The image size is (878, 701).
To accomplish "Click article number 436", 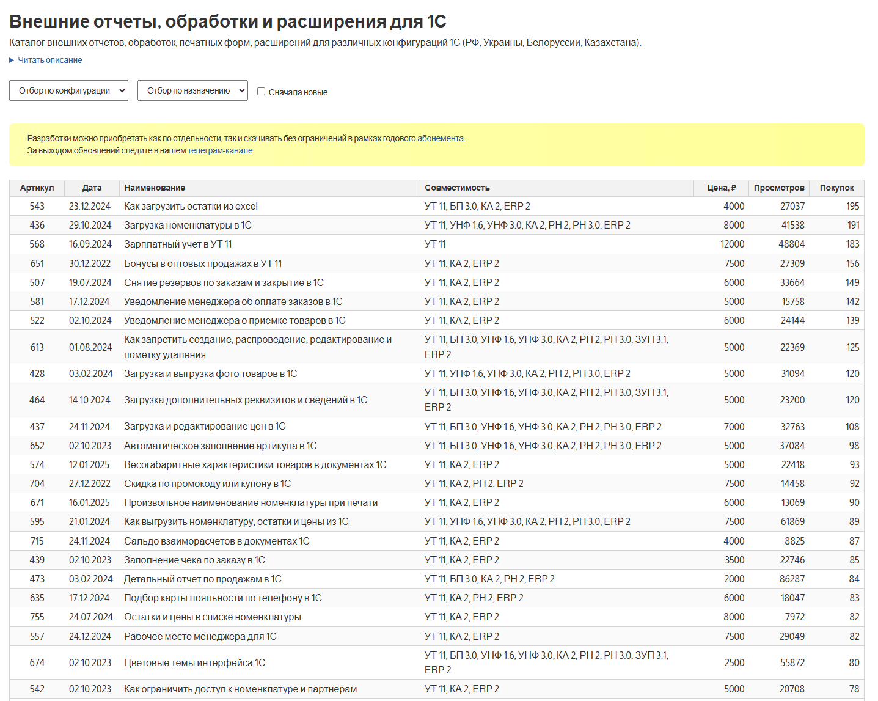I will [x=37, y=225].
